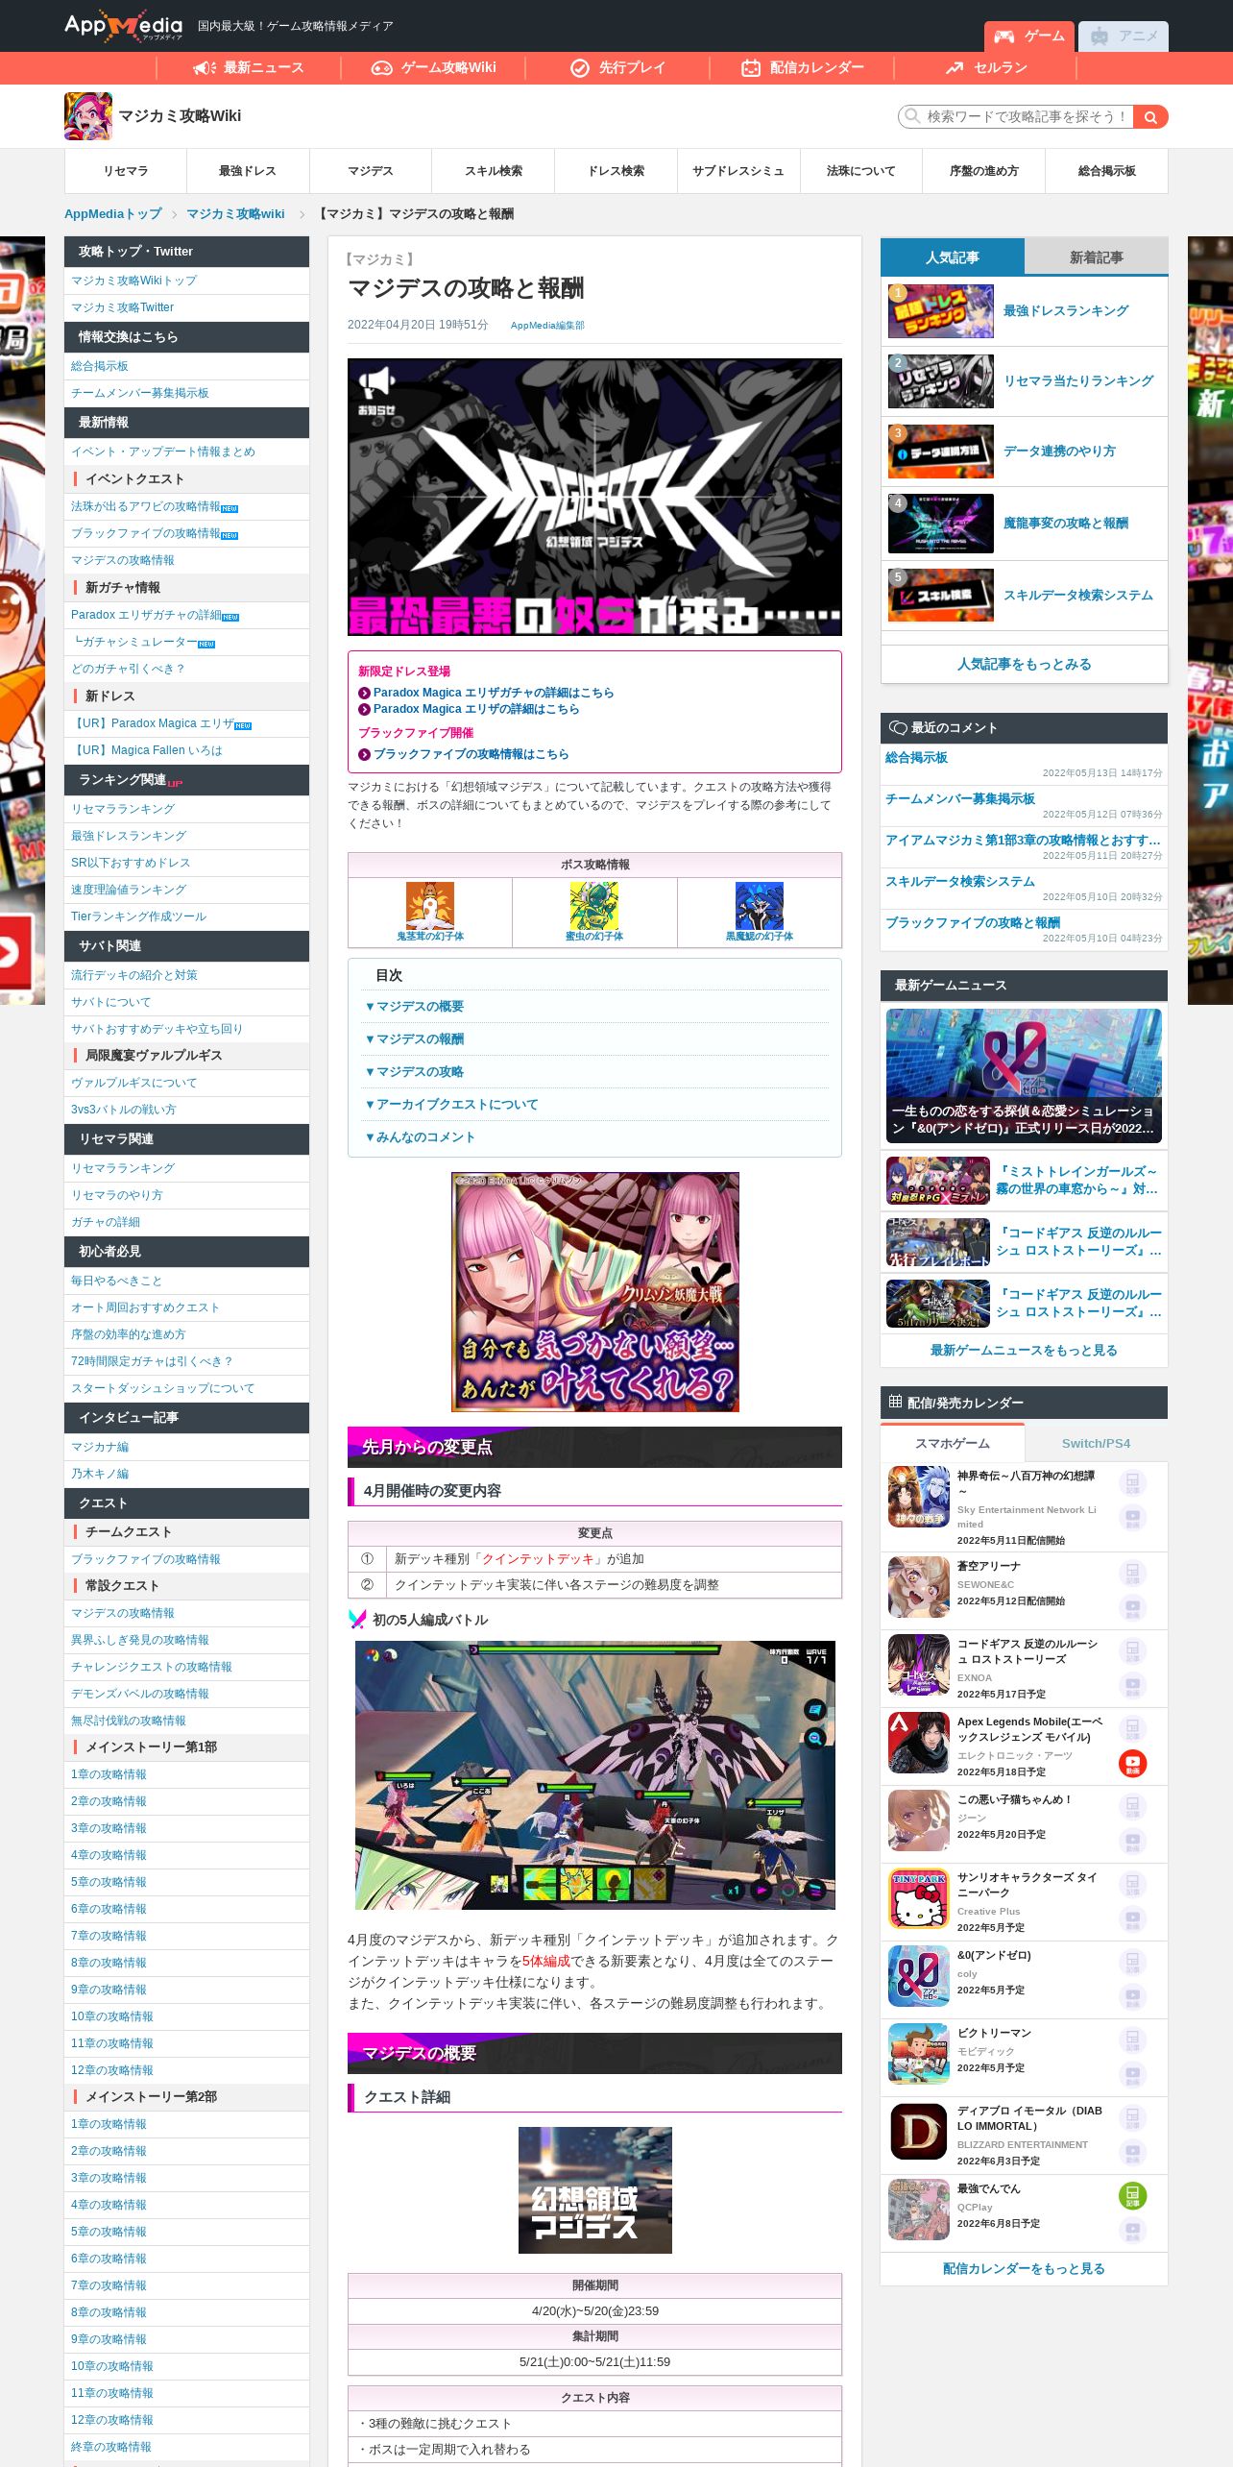Click the マジカミ攻略Wiki game icon
This screenshot has width=1233, height=2467.
click(88, 116)
